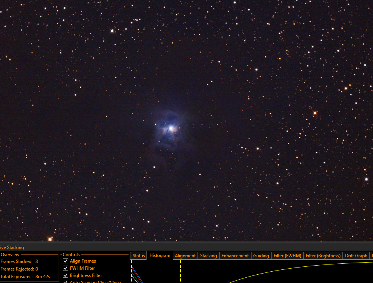Image resolution: width=373 pixels, height=283 pixels.
Task: Switch to the Drift Graph tab
Action: click(x=356, y=256)
